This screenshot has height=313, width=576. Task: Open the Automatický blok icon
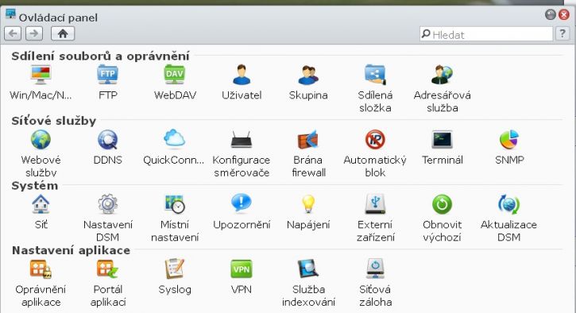pos(375,140)
